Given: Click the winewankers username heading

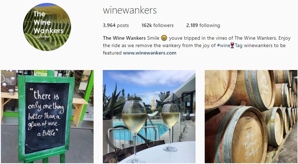Looking at the screenshot, I should click(x=130, y=10).
